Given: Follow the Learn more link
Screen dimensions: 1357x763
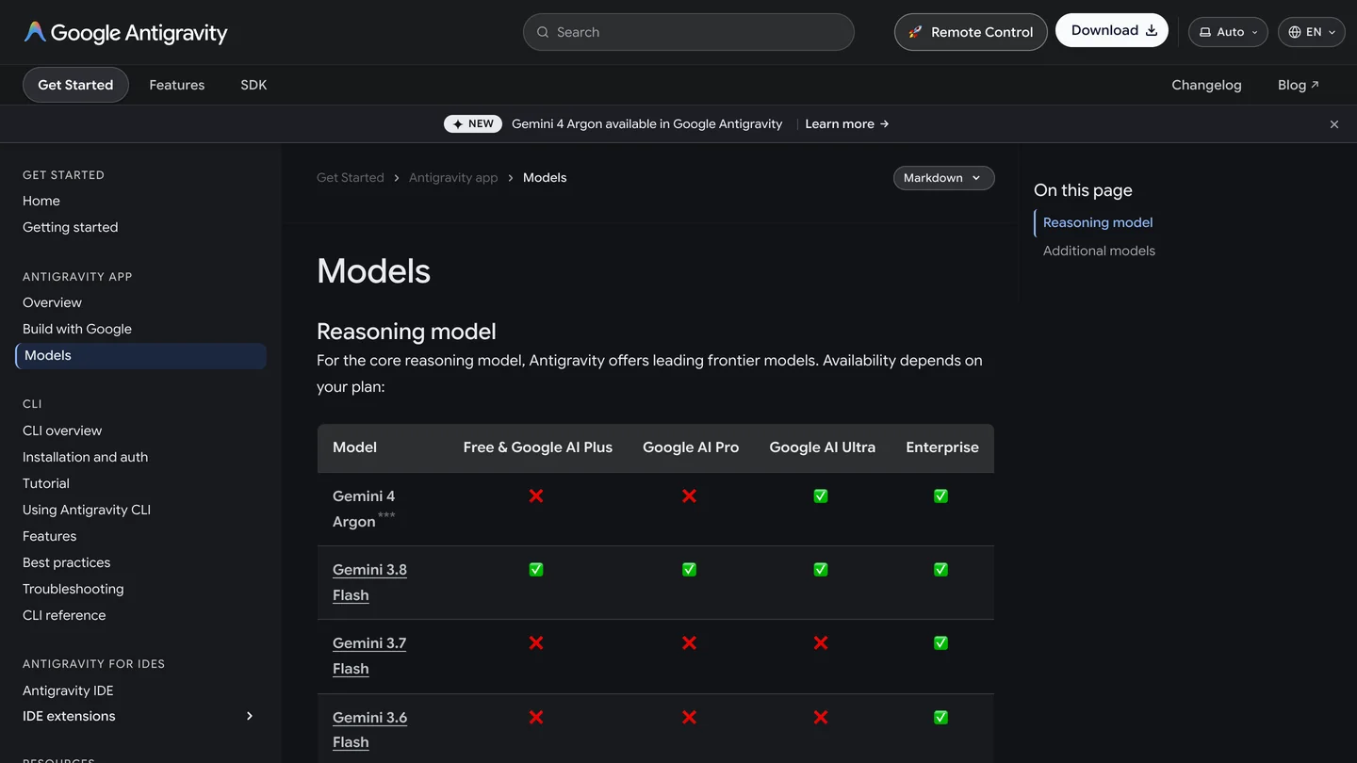Looking at the screenshot, I should pyautogui.click(x=847, y=124).
